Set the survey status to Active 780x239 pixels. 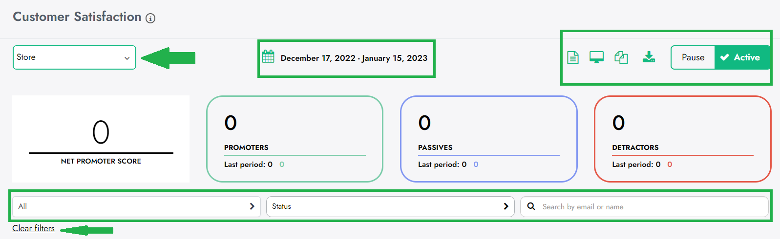(x=741, y=57)
